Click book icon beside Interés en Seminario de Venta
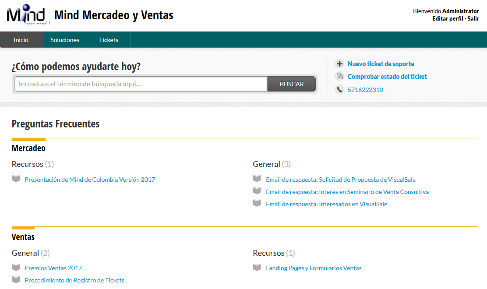The width and height of the screenshot is (487, 289). pyautogui.click(x=257, y=190)
